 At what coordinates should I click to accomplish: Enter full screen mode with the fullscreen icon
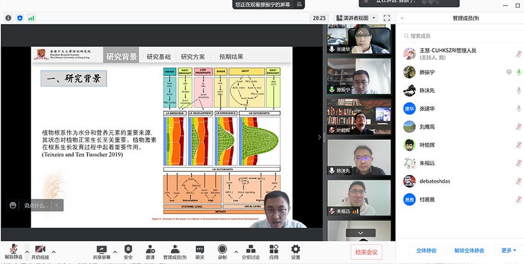pyautogui.click(x=387, y=18)
